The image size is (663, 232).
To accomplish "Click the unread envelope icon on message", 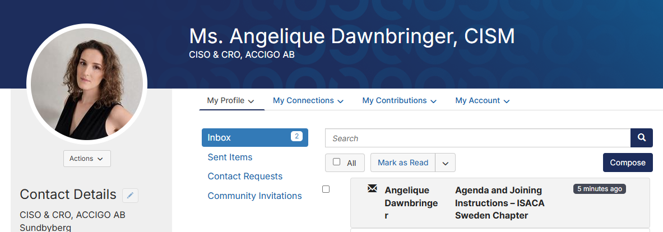I will point(372,188).
